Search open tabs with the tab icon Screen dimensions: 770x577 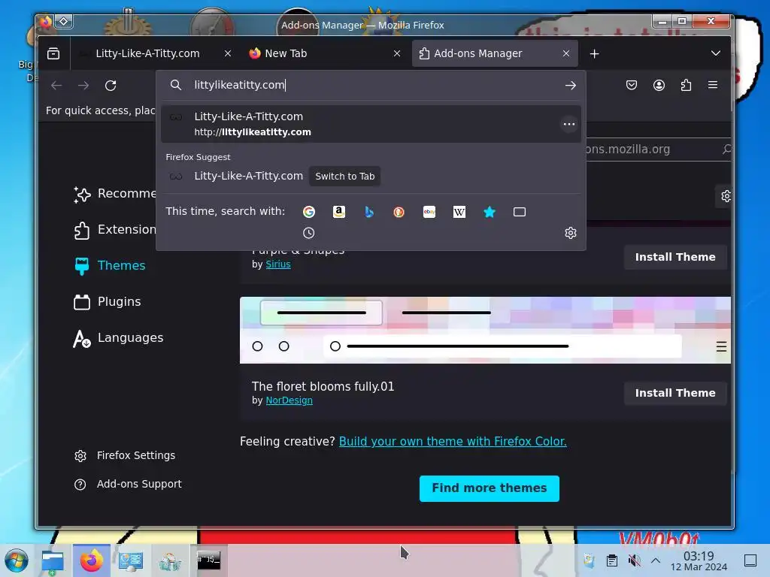[x=520, y=212]
